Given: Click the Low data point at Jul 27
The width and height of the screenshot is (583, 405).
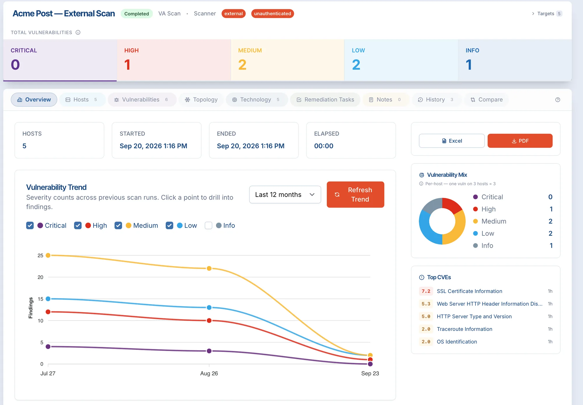Looking at the screenshot, I should [x=48, y=299].
